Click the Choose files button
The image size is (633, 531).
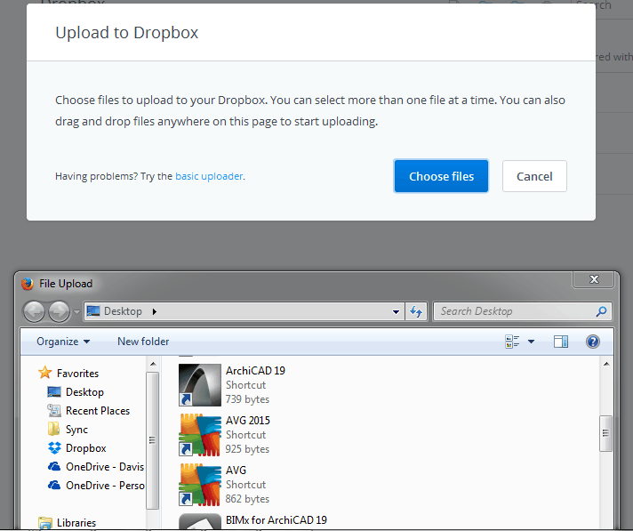tap(441, 176)
